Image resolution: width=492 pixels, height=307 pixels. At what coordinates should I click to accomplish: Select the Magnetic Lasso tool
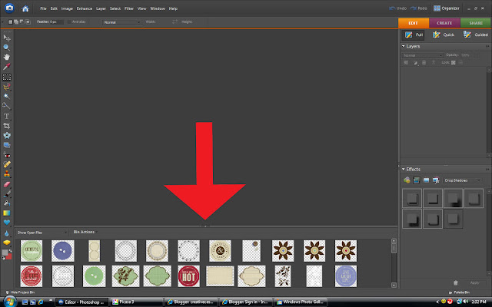(7, 87)
